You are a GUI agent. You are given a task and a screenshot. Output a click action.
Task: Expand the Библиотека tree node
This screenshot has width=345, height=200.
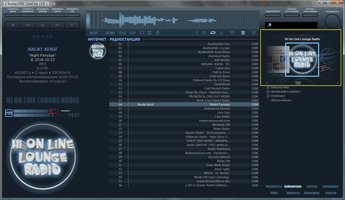[268, 87]
